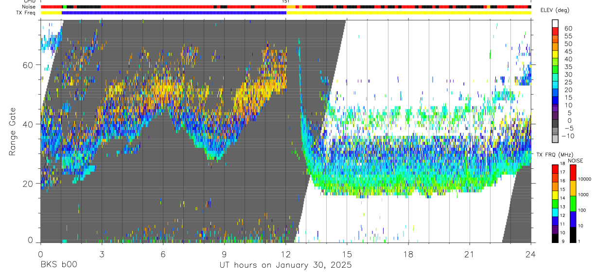Image resolution: width=597 pixels, height=275 pixels.
Task: Click the 'Noise' row label at top left
Action: coord(29,7)
